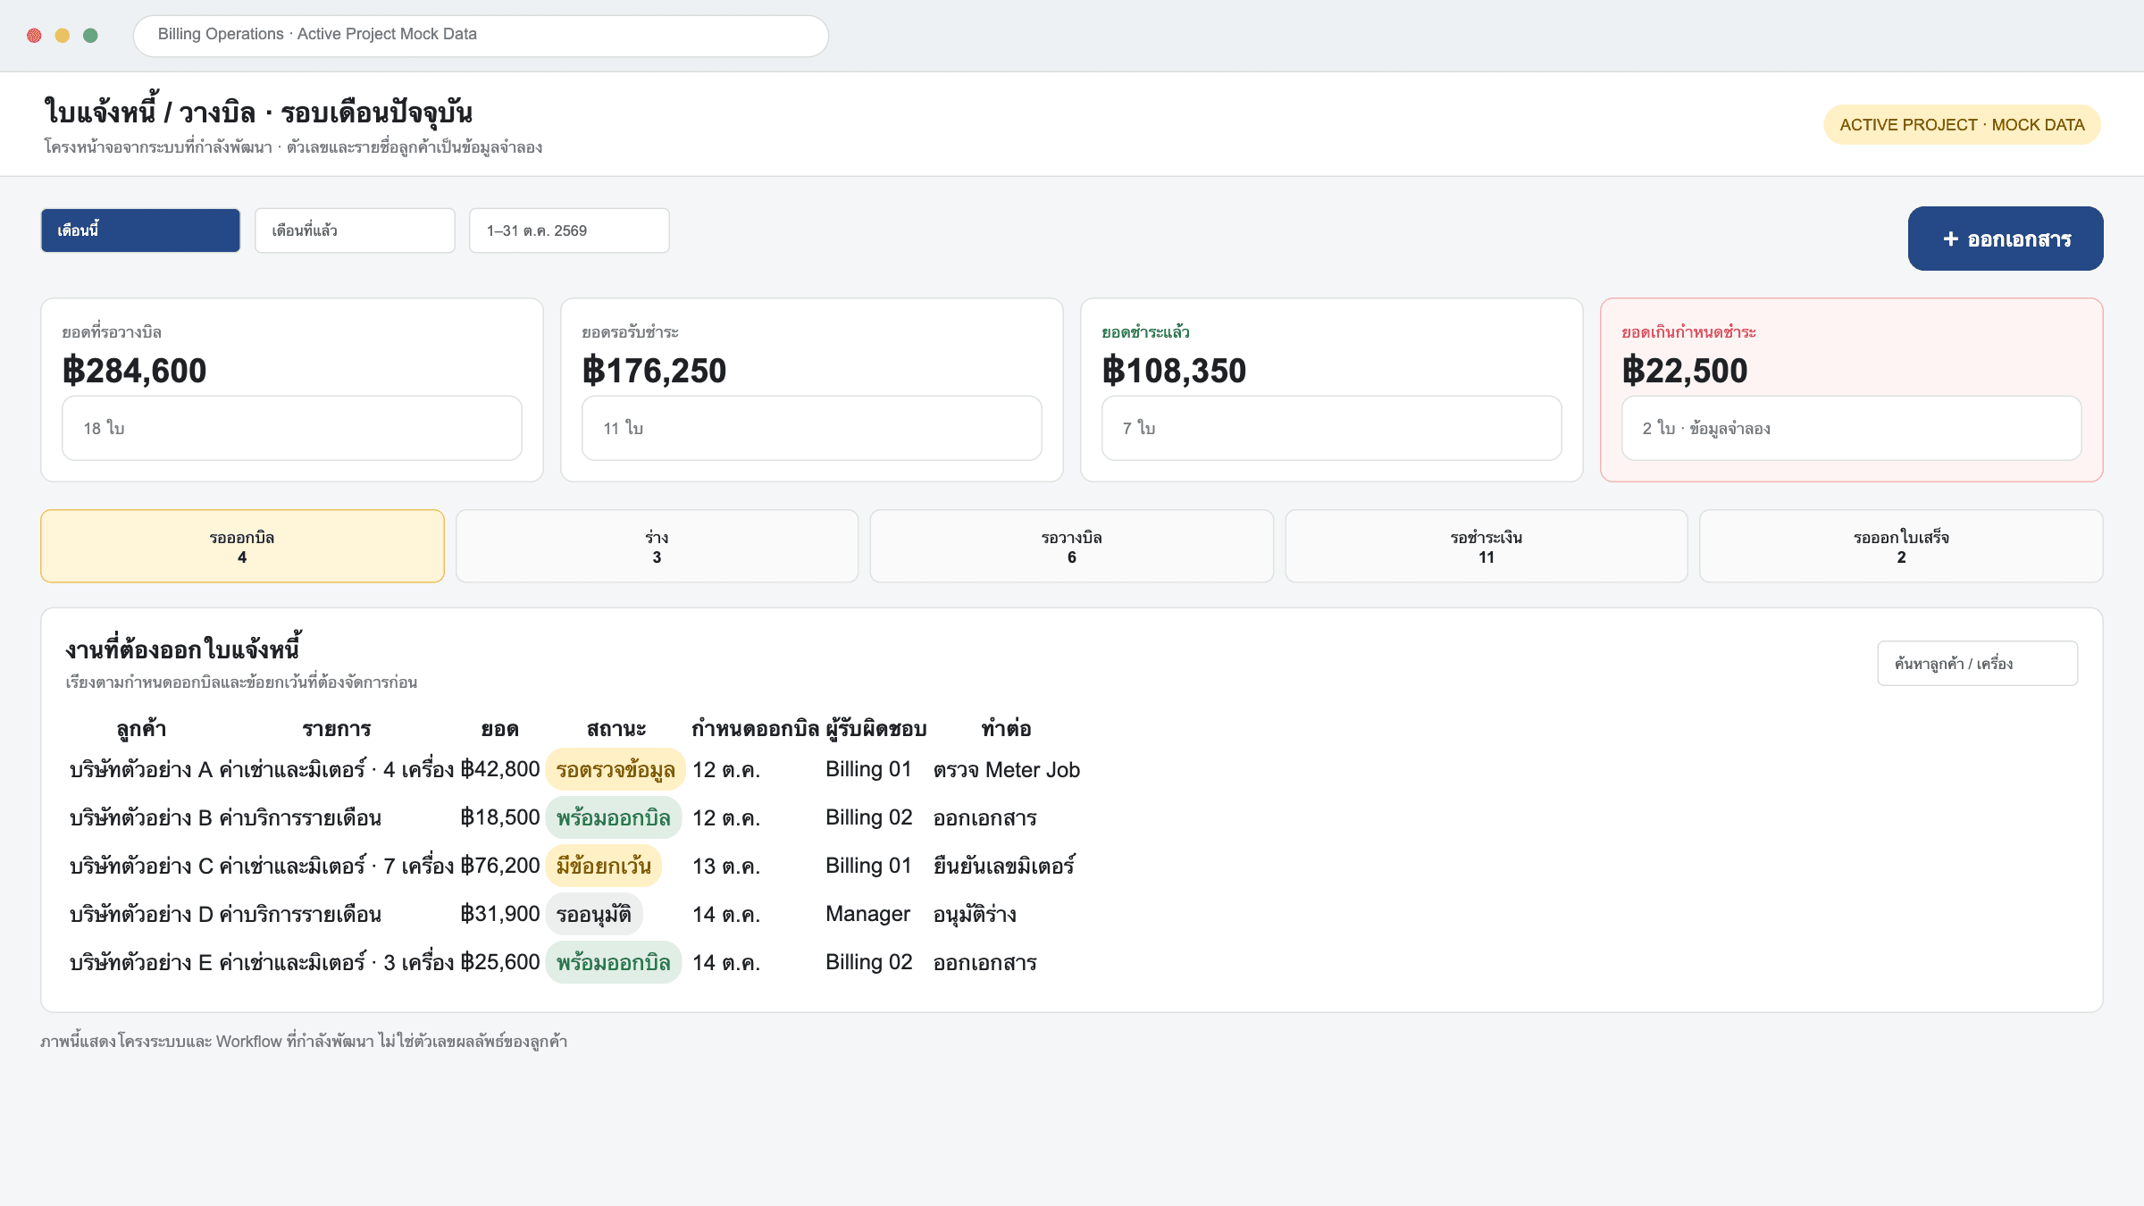
Task: Switch to the ร่าง 3 tab
Action: (657, 546)
